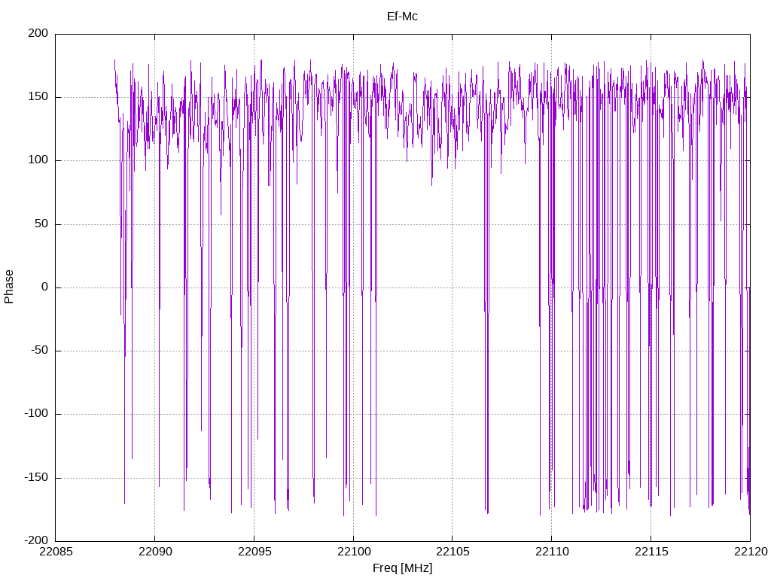Click the x-axis tick label '22100'

pos(354,552)
